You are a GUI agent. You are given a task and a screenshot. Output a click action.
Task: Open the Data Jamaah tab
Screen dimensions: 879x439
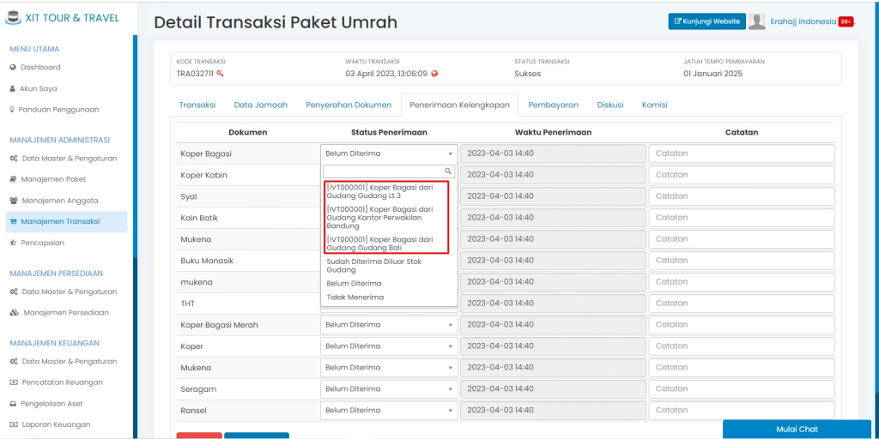[x=260, y=105]
